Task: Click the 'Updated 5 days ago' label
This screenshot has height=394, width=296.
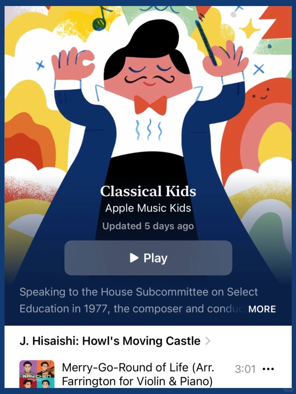Action: pos(148,226)
